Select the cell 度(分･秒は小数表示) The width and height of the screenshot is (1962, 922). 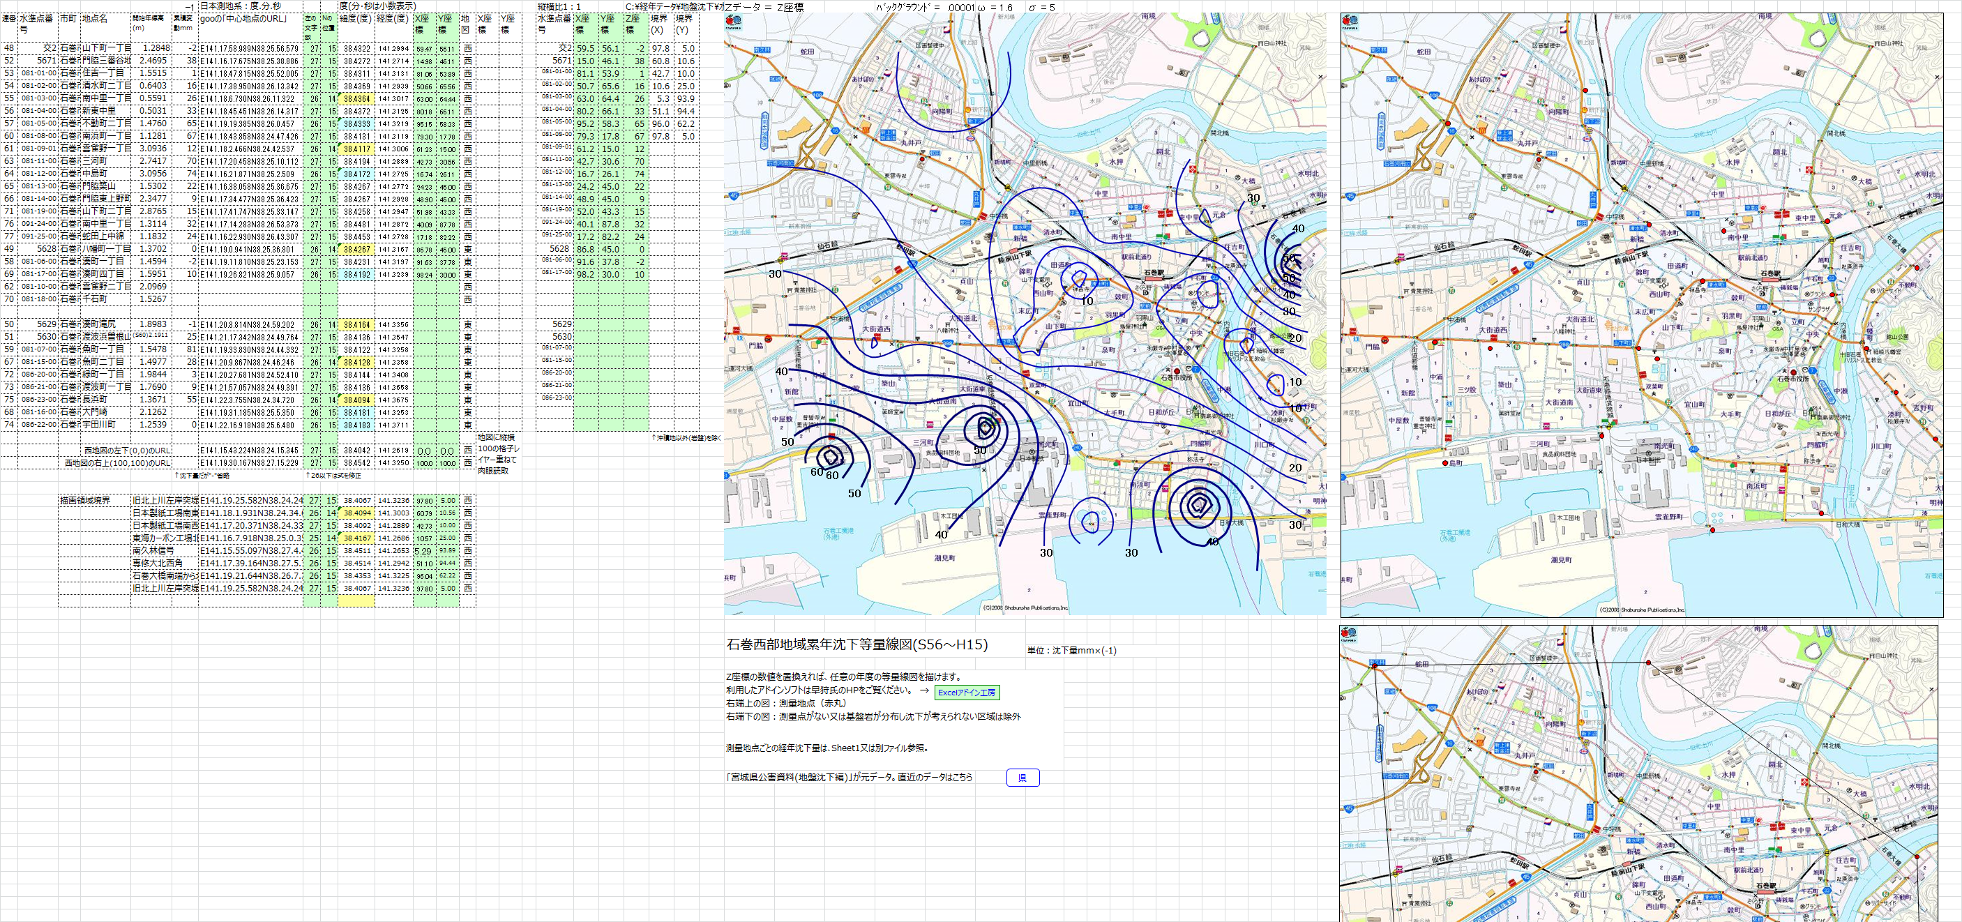click(378, 6)
